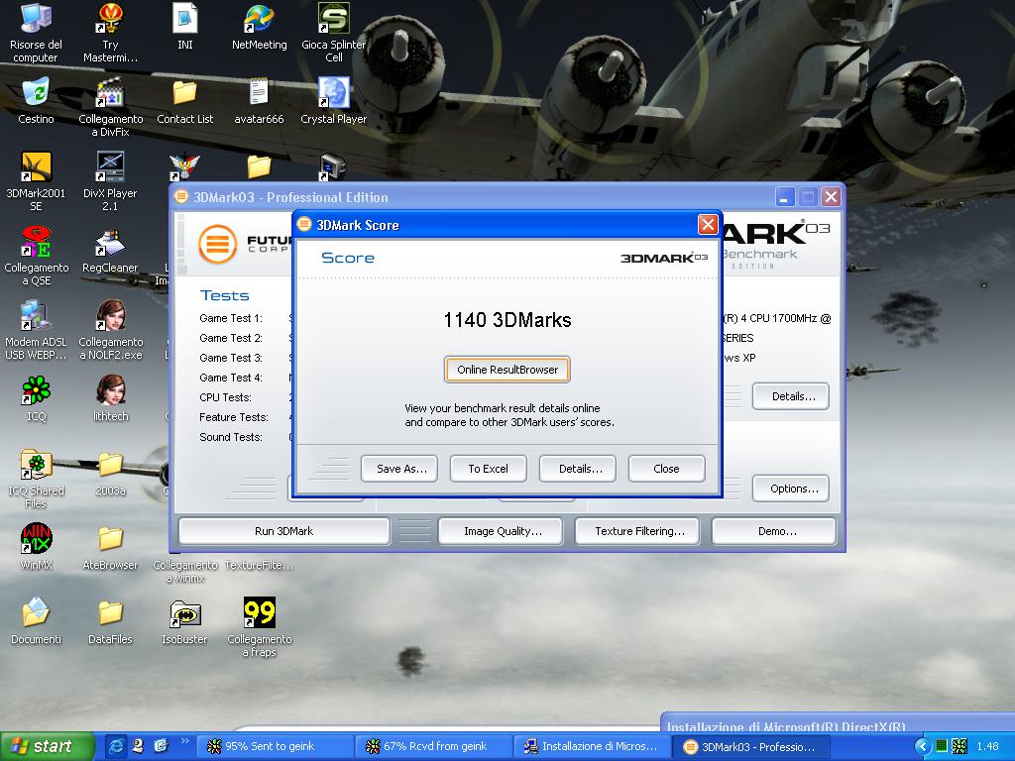
Task: Open the Texture Filtering tool
Action: [x=639, y=531]
